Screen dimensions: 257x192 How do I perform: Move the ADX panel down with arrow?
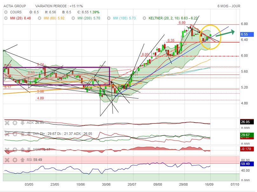click(23, 123)
